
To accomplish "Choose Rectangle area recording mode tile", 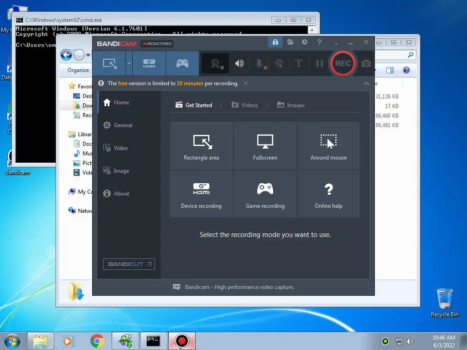I will tap(201, 145).
